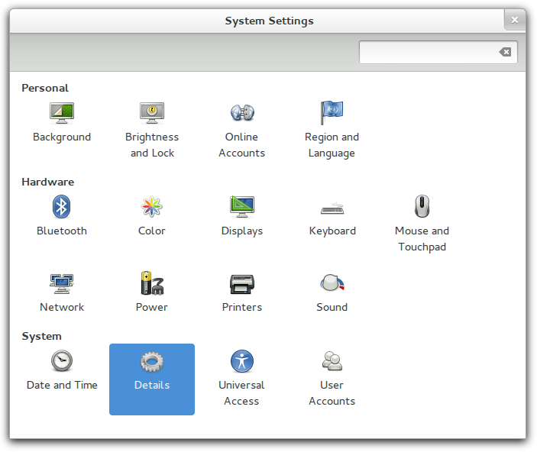
Task: Click the "Displays" label text
Action: click(x=242, y=231)
